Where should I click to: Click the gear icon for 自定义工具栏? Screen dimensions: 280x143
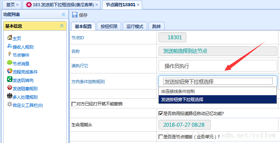coord(10,104)
